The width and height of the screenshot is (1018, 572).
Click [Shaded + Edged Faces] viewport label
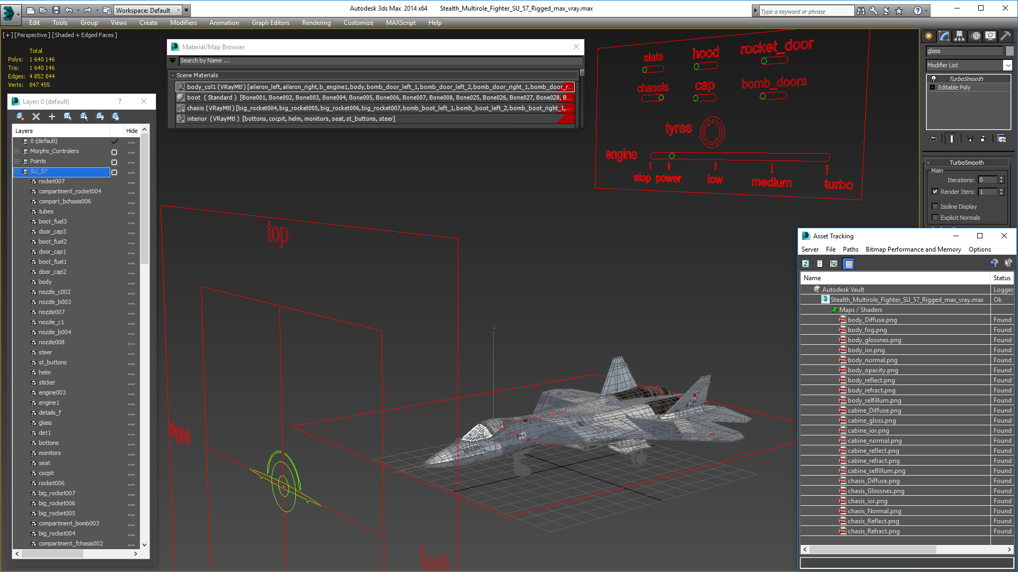tap(85, 35)
